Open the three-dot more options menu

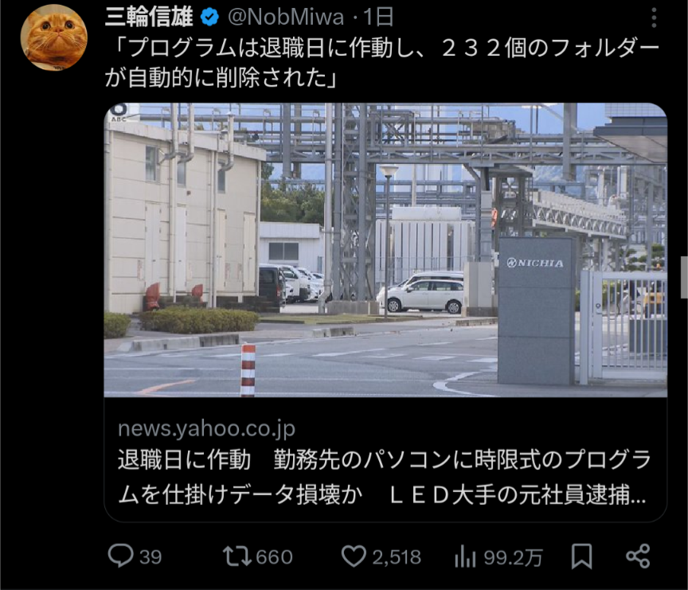pos(654,18)
